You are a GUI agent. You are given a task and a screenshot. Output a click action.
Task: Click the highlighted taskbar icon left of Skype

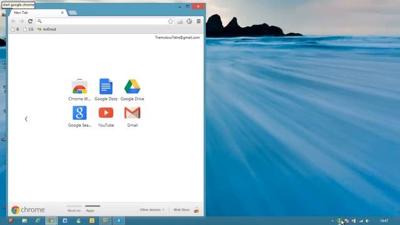105,221
